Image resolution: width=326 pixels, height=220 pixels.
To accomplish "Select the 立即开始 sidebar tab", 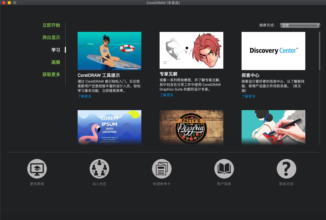I will (x=51, y=25).
